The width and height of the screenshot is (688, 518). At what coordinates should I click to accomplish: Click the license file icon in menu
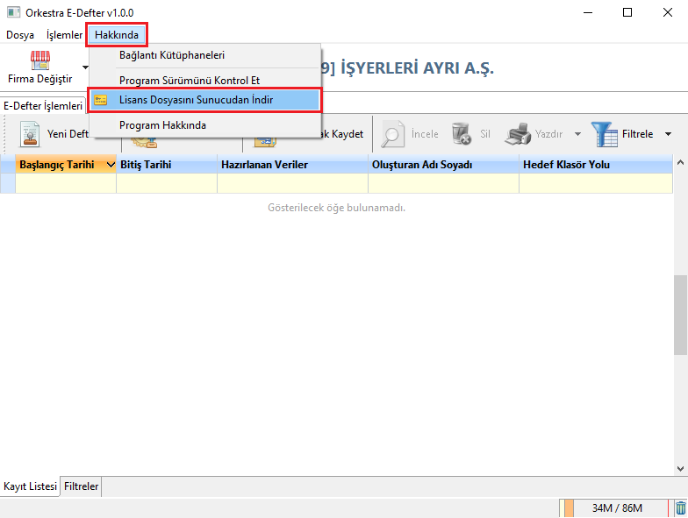(x=101, y=100)
